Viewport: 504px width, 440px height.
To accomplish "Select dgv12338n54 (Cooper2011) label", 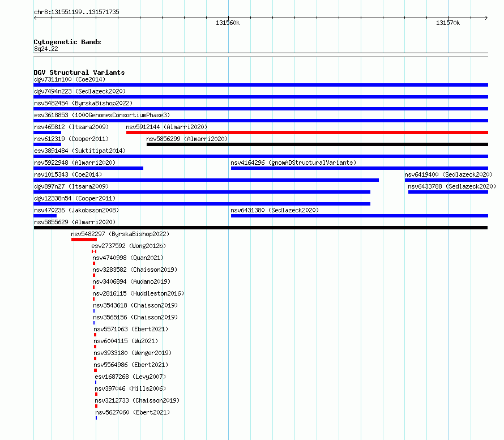I will click(75, 198).
